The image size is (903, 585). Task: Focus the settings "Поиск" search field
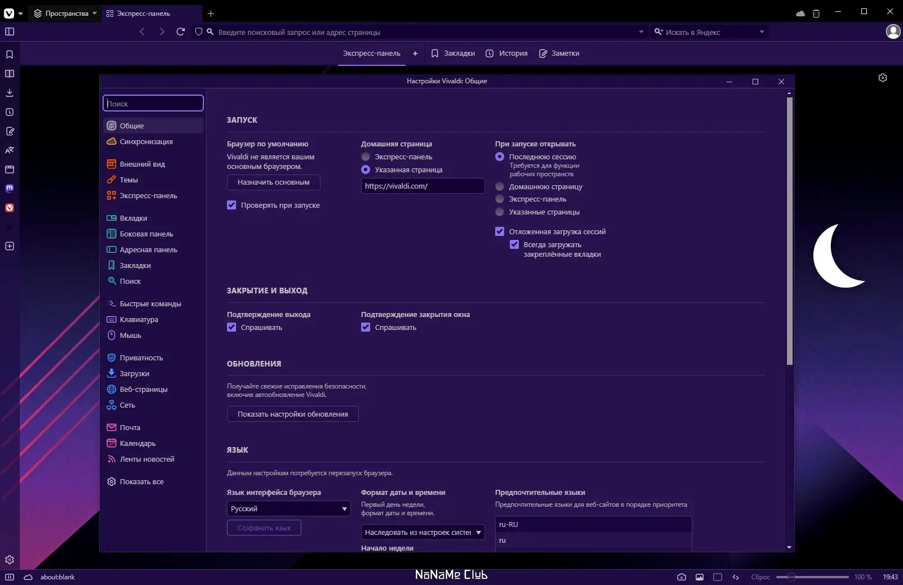click(x=153, y=103)
